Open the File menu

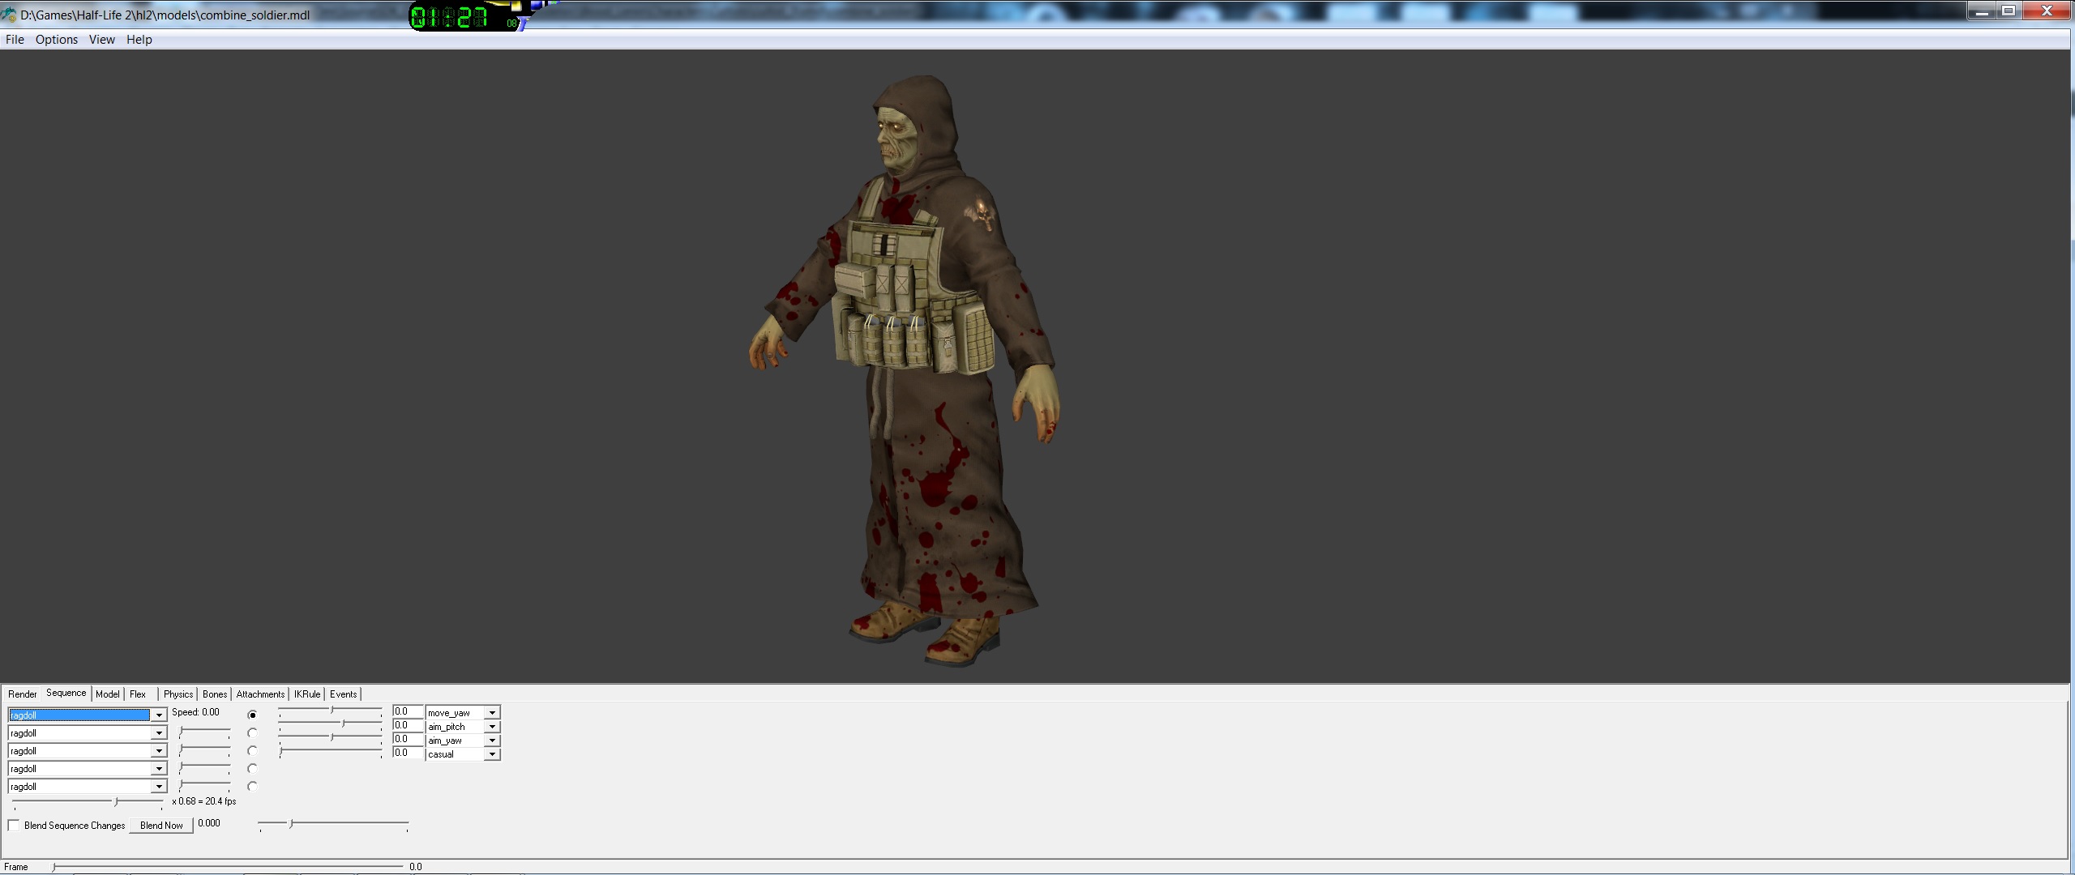click(x=15, y=40)
